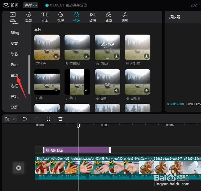Click the 00:06 mark on timeline ruler

(170, 125)
